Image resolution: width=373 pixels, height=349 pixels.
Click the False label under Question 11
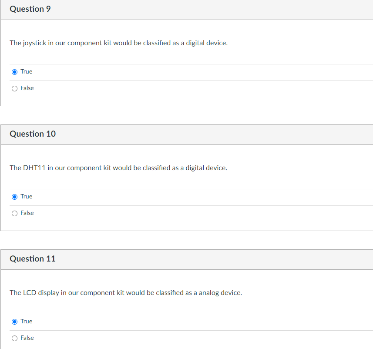click(27, 338)
